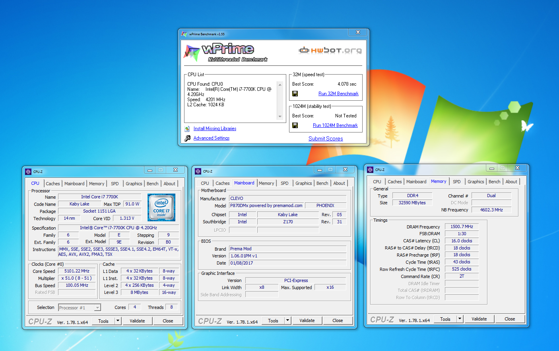
Task: Switch to Caches tab in CPU window
Action: (x=53, y=184)
